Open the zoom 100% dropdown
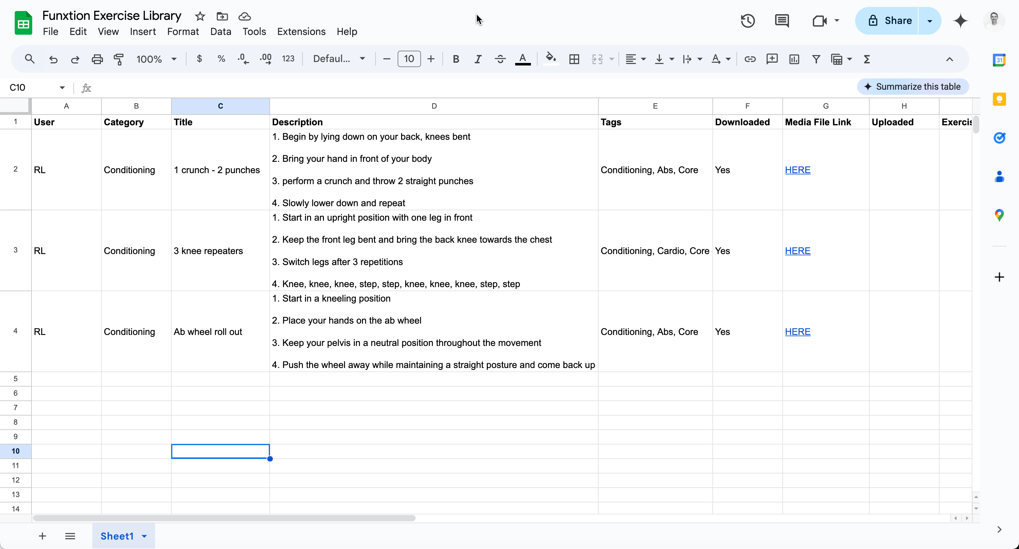The image size is (1019, 549). tap(156, 59)
